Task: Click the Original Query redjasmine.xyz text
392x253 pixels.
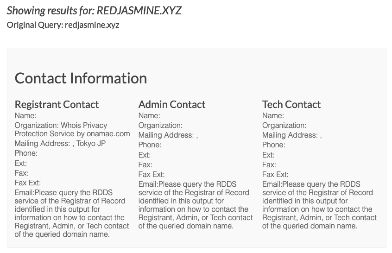Action: [63, 25]
